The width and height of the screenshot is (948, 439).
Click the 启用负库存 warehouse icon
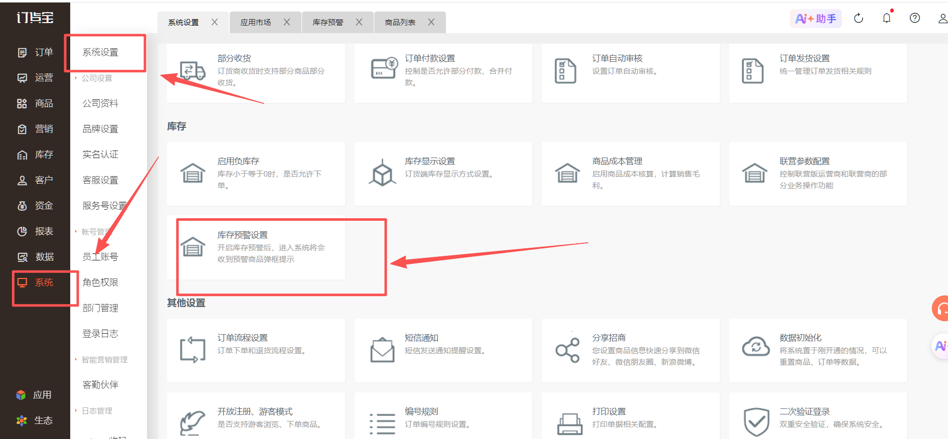click(193, 173)
